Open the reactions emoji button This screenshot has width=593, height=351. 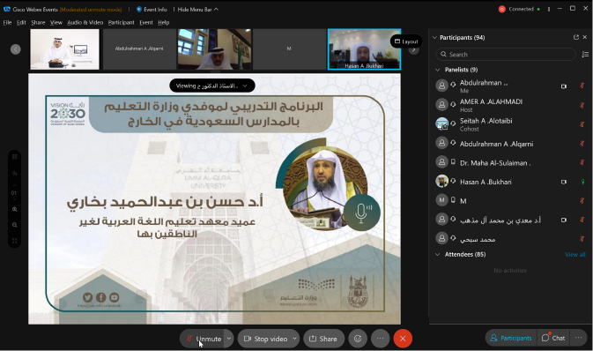[x=358, y=339]
